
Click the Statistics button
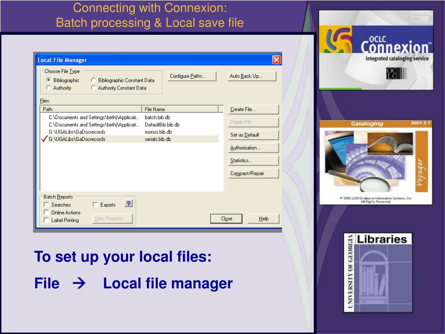253,160
